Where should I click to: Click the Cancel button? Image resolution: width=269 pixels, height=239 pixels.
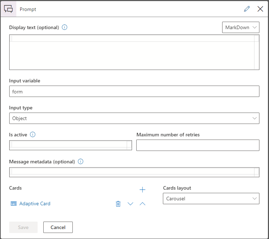pos(58,227)
